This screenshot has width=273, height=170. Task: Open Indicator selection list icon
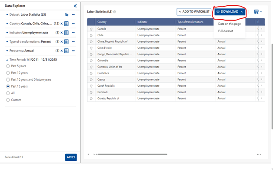point(67,33)
